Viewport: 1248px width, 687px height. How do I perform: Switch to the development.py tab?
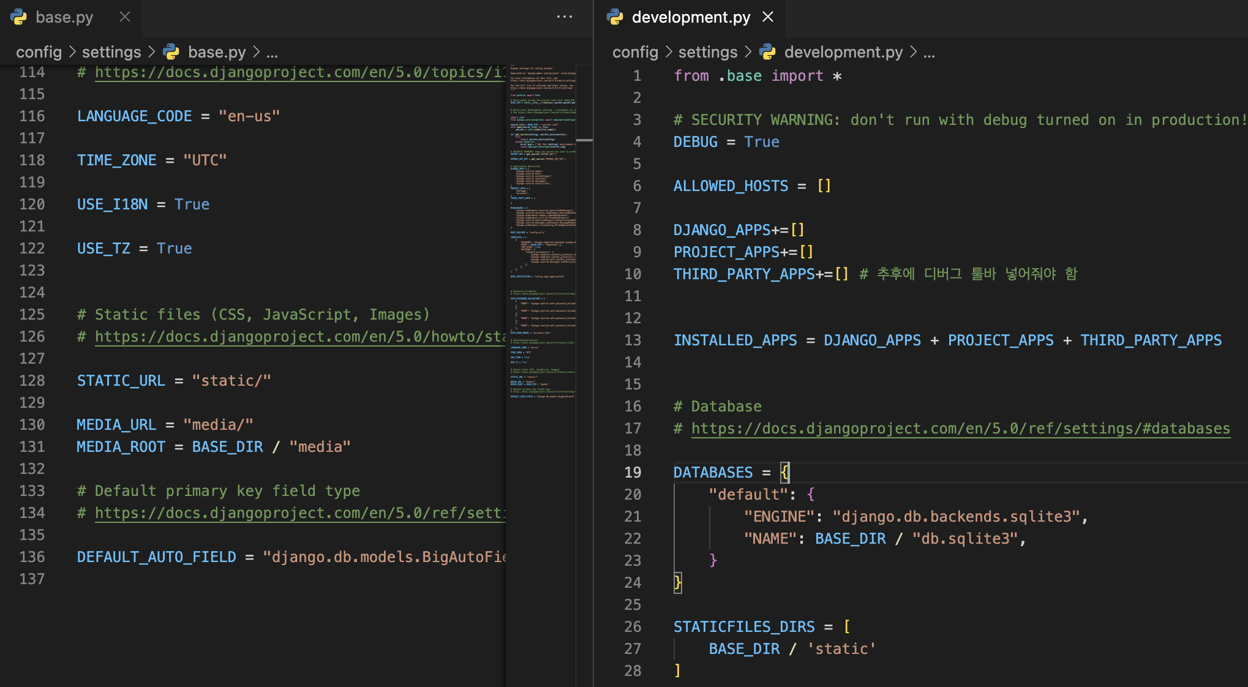click(x=691, y=17)
